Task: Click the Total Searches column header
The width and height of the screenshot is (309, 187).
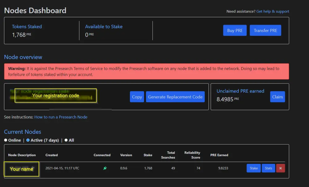Action: [x=168, y=155]
